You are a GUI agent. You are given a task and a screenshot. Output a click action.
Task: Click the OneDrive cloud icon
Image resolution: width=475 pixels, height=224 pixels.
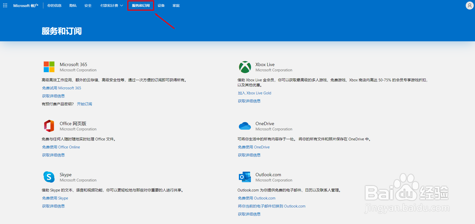pyautogui.click(x=245, y=126)
